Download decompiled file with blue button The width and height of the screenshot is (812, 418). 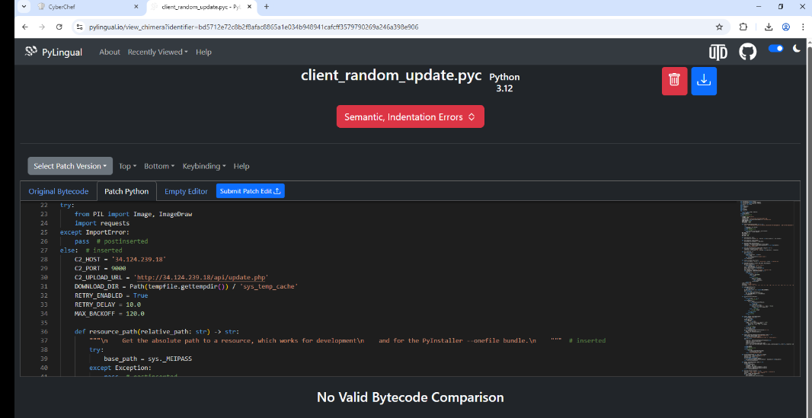coord(704,81)
